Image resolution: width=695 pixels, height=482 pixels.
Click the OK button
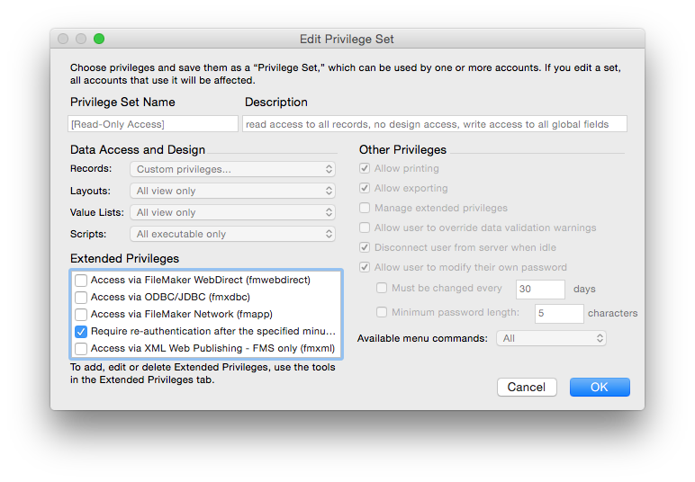coord(600,387)
